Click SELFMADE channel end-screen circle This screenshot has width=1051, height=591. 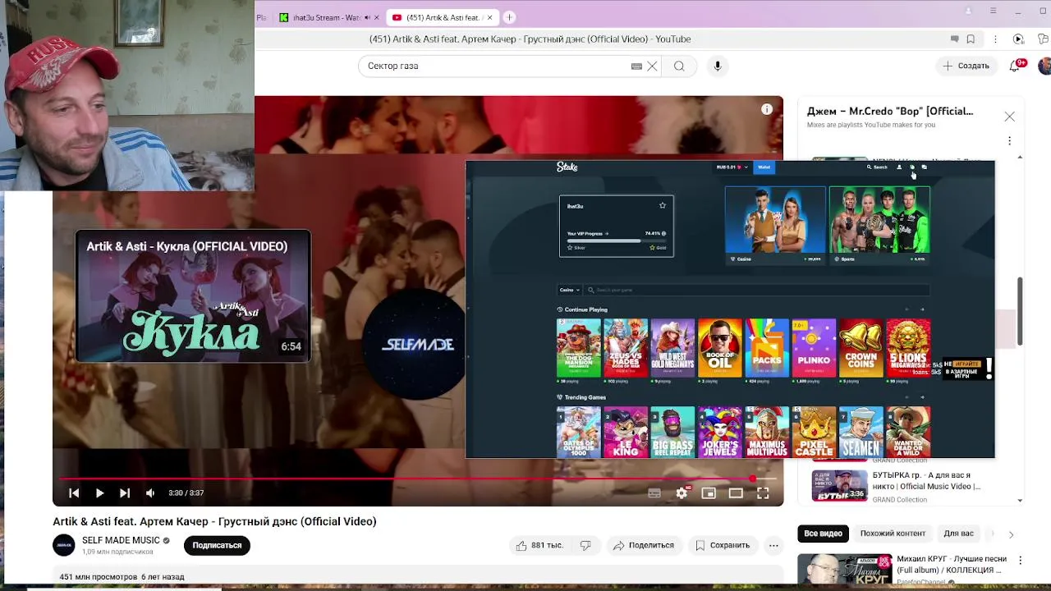[418, 344]
